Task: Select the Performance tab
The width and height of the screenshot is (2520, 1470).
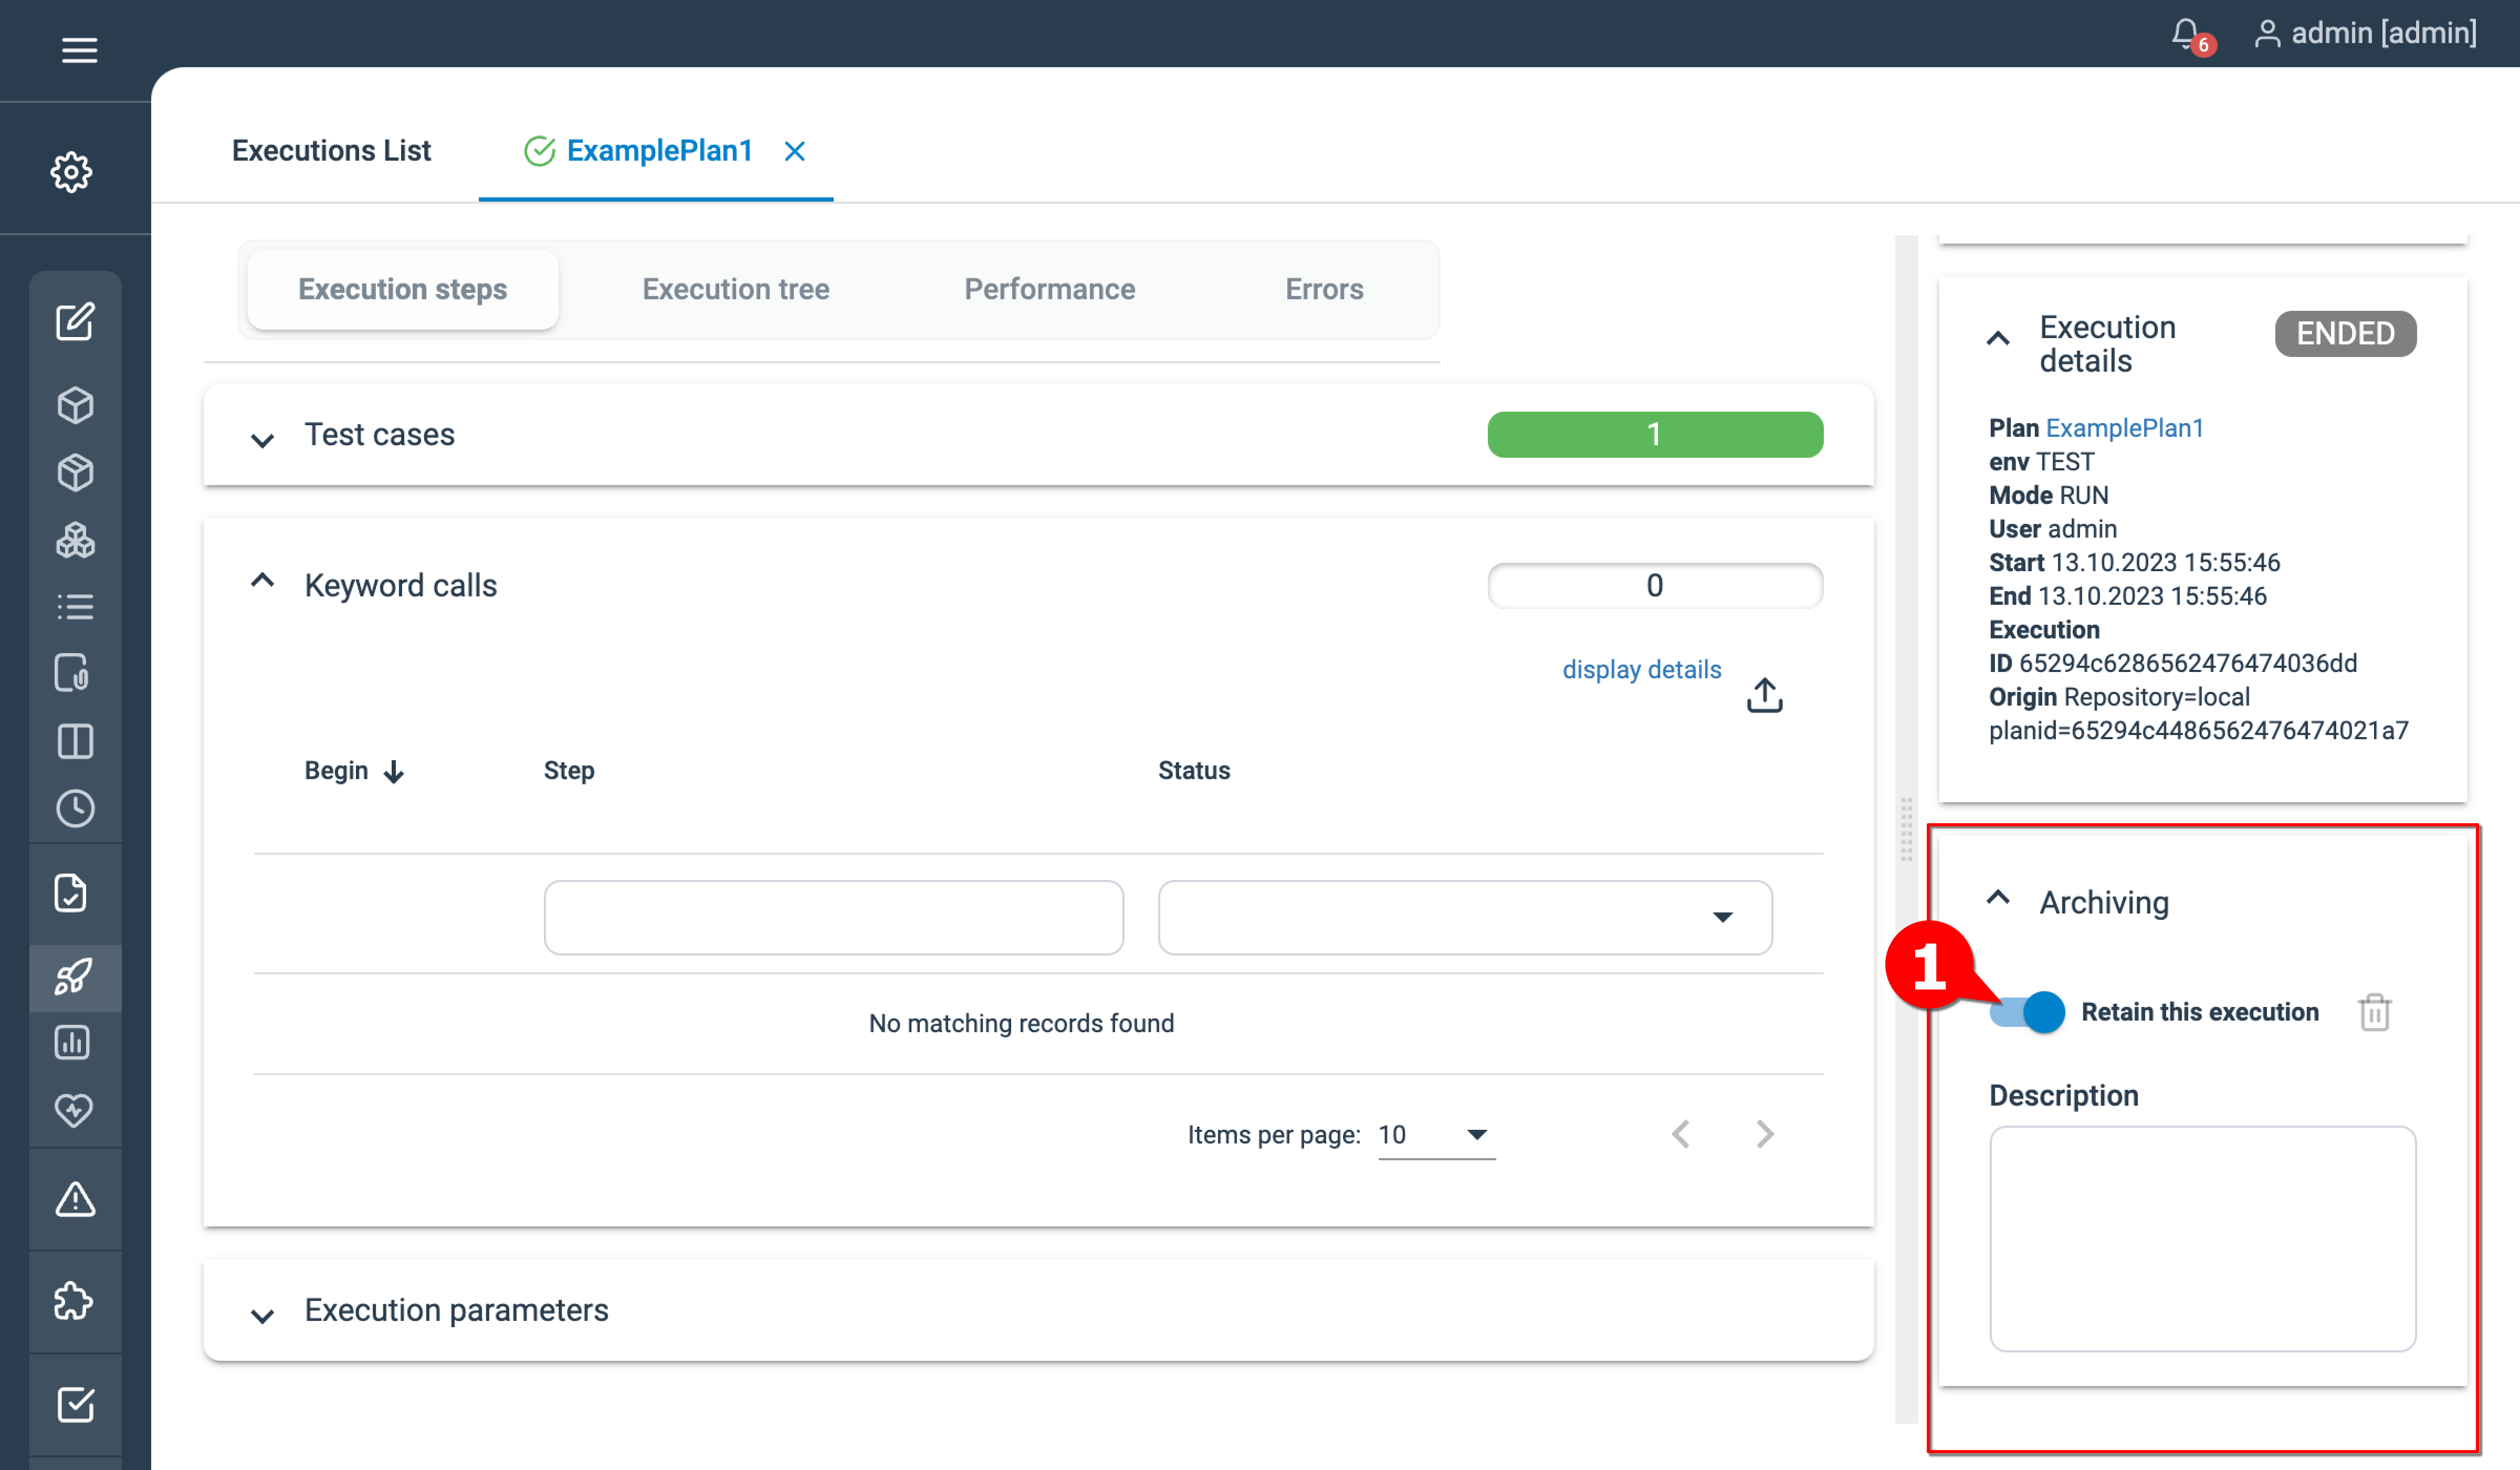Action: (x=1049, y=289)
